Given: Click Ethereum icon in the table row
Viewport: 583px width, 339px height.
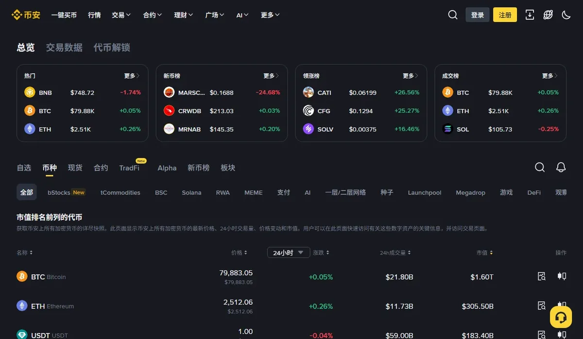Looking at the screenshot, I should [22, 306].
